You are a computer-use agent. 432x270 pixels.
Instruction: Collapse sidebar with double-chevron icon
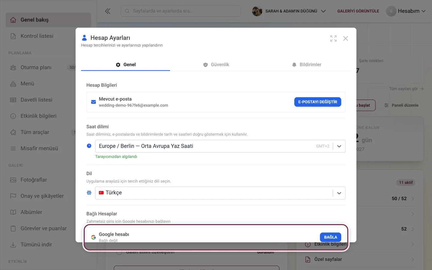(108, 11)
